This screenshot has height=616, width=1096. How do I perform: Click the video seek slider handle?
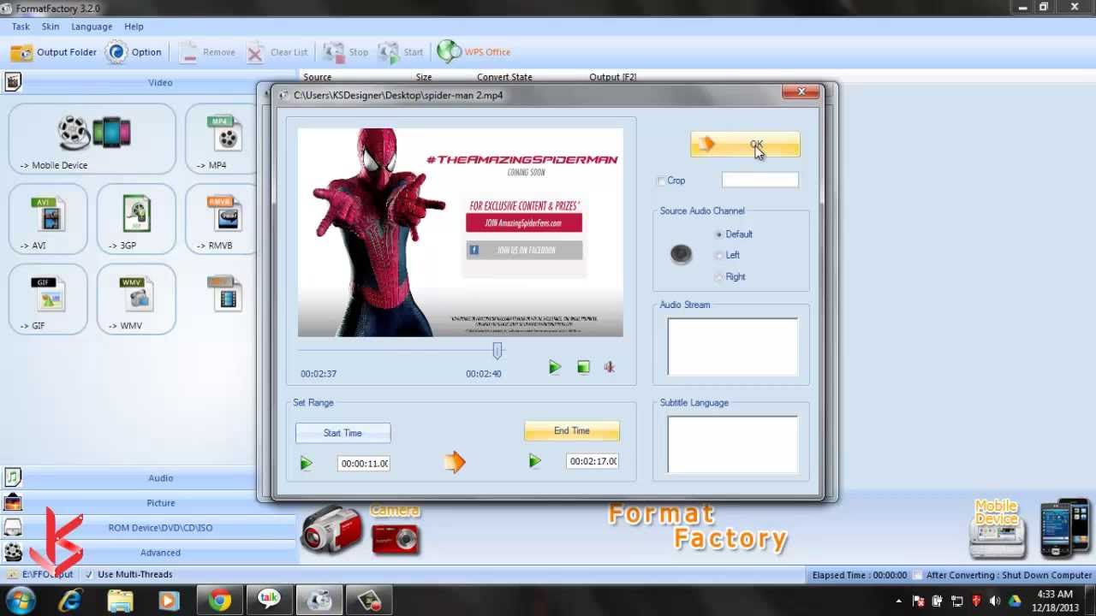point(497,350)
